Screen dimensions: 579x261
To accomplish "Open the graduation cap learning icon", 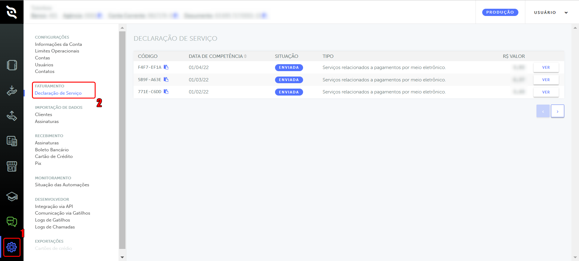I will (12, 197).
